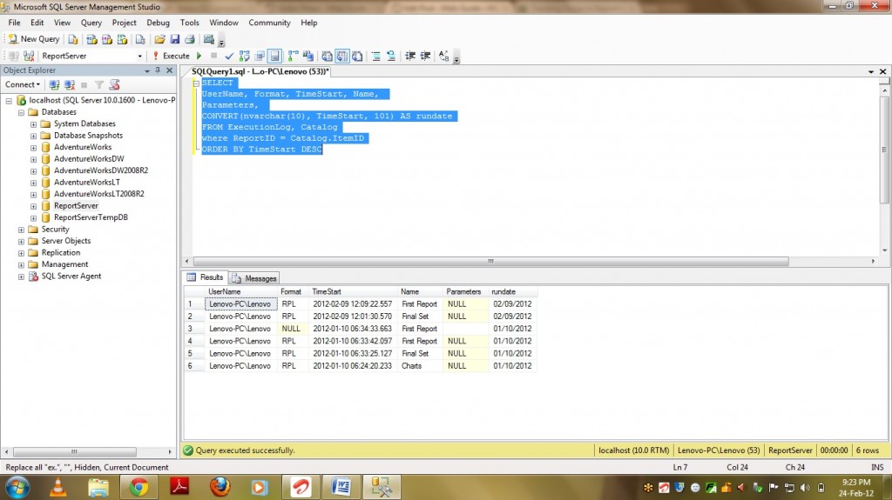
Task: Open the Query menu
Action: click(91, 23)
